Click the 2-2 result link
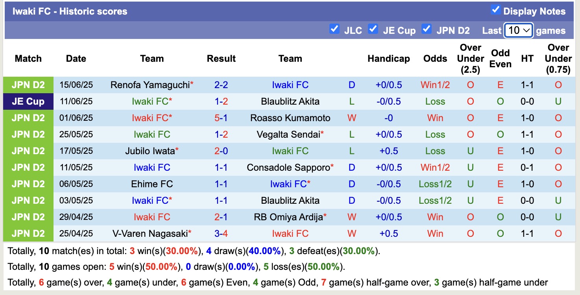 pyautogui.click(x=221, y=84)
